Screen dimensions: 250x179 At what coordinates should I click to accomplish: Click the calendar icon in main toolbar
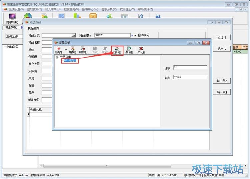(x=125, y=16)
